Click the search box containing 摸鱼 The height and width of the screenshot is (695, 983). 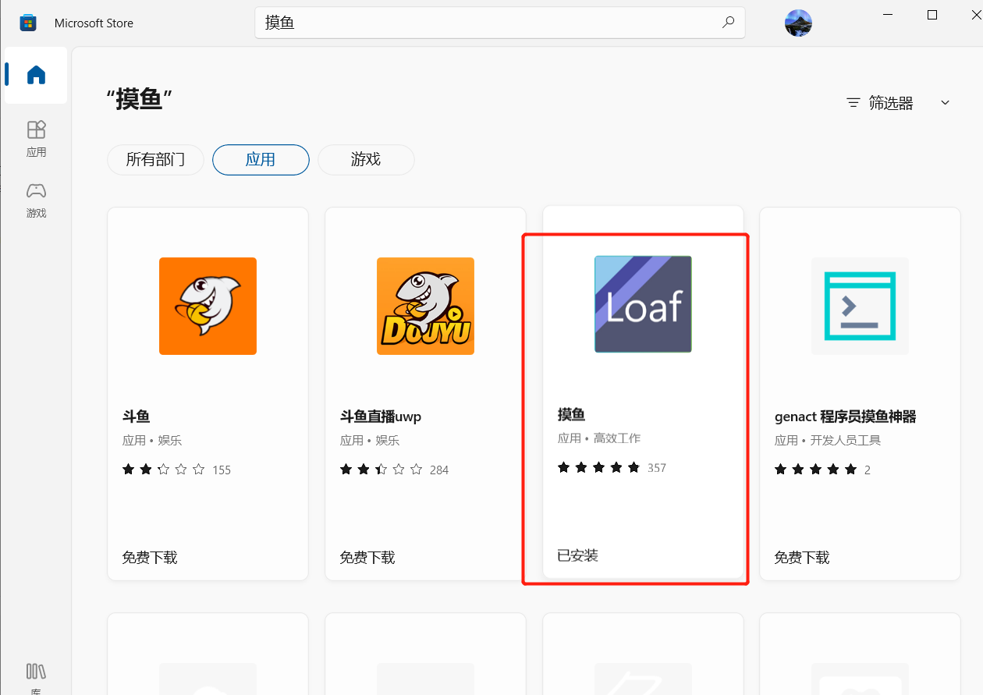click(x=500, y=23)
